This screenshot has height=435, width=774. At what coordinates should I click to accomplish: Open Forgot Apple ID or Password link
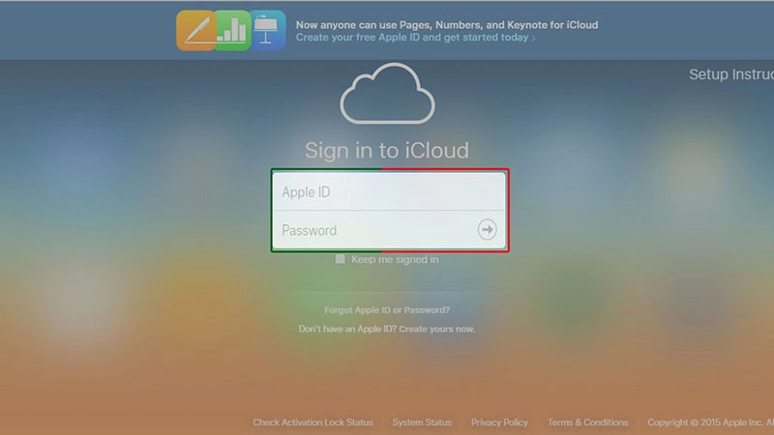pos(387,309)
